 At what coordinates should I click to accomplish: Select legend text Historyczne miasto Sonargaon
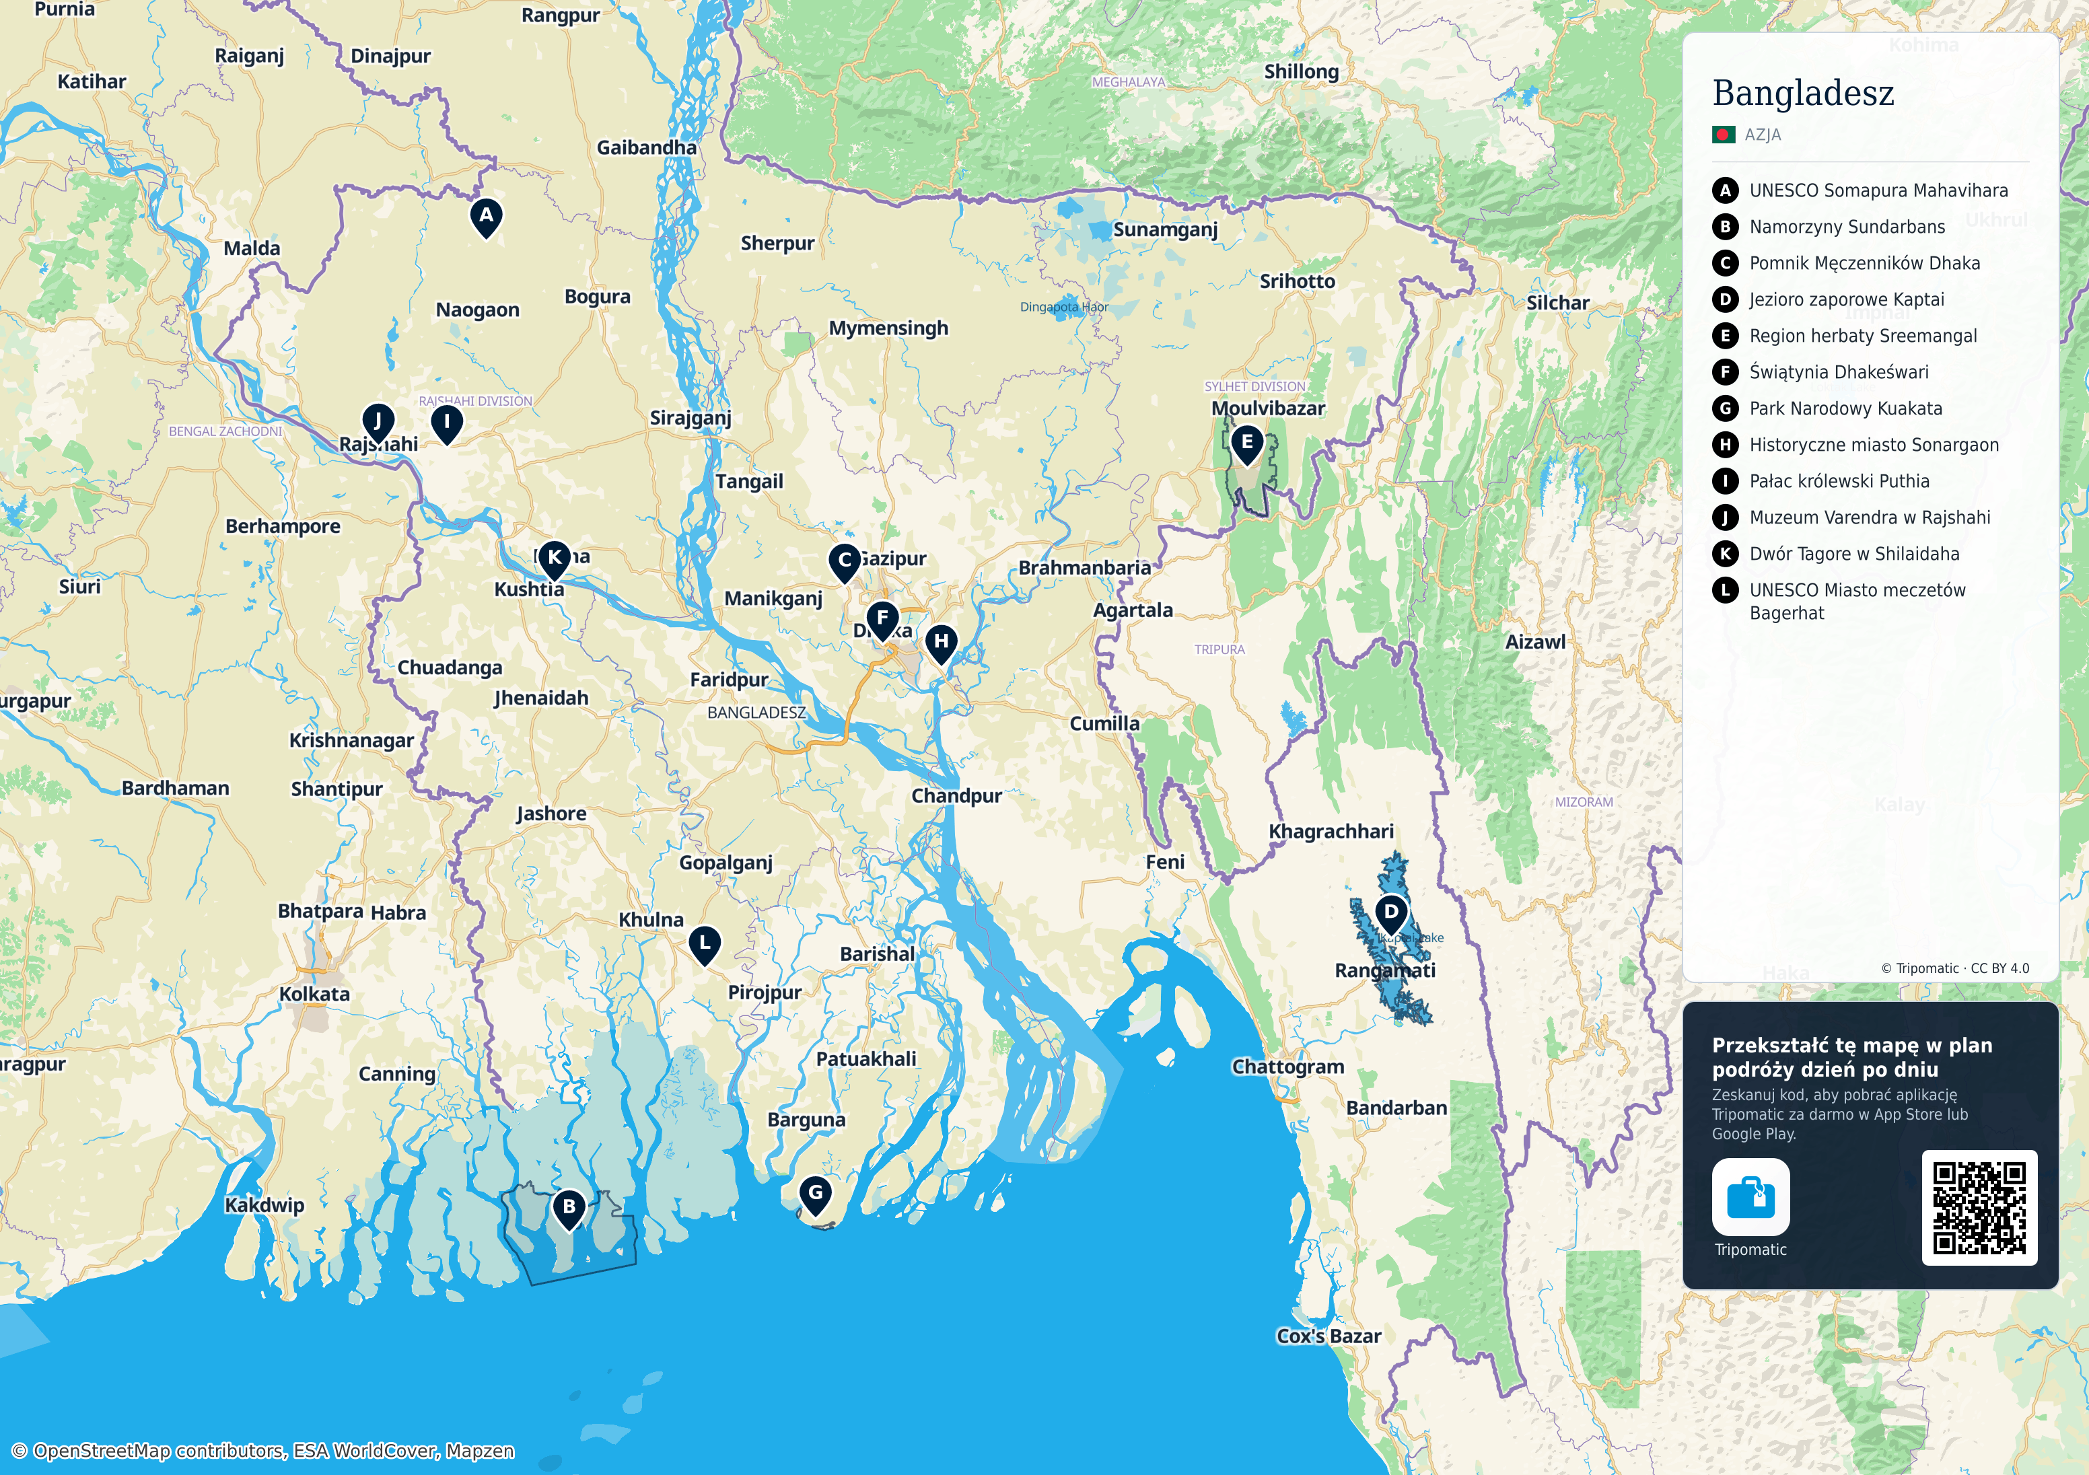[x=1874, y=445]
